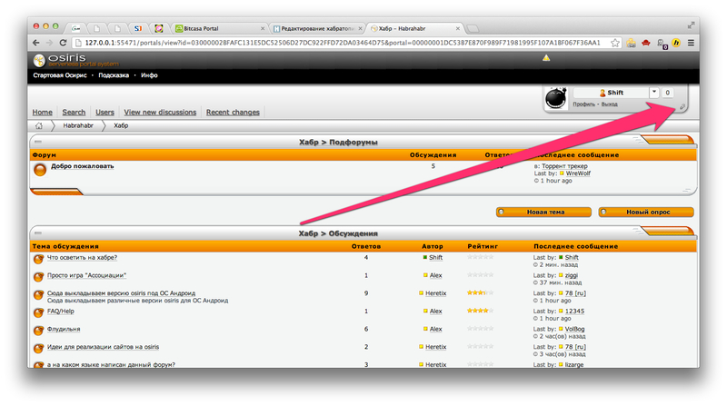Click the home icon in the breadcrumb
The height and width of the screenshot is (406, 727).
pos(39,125)
